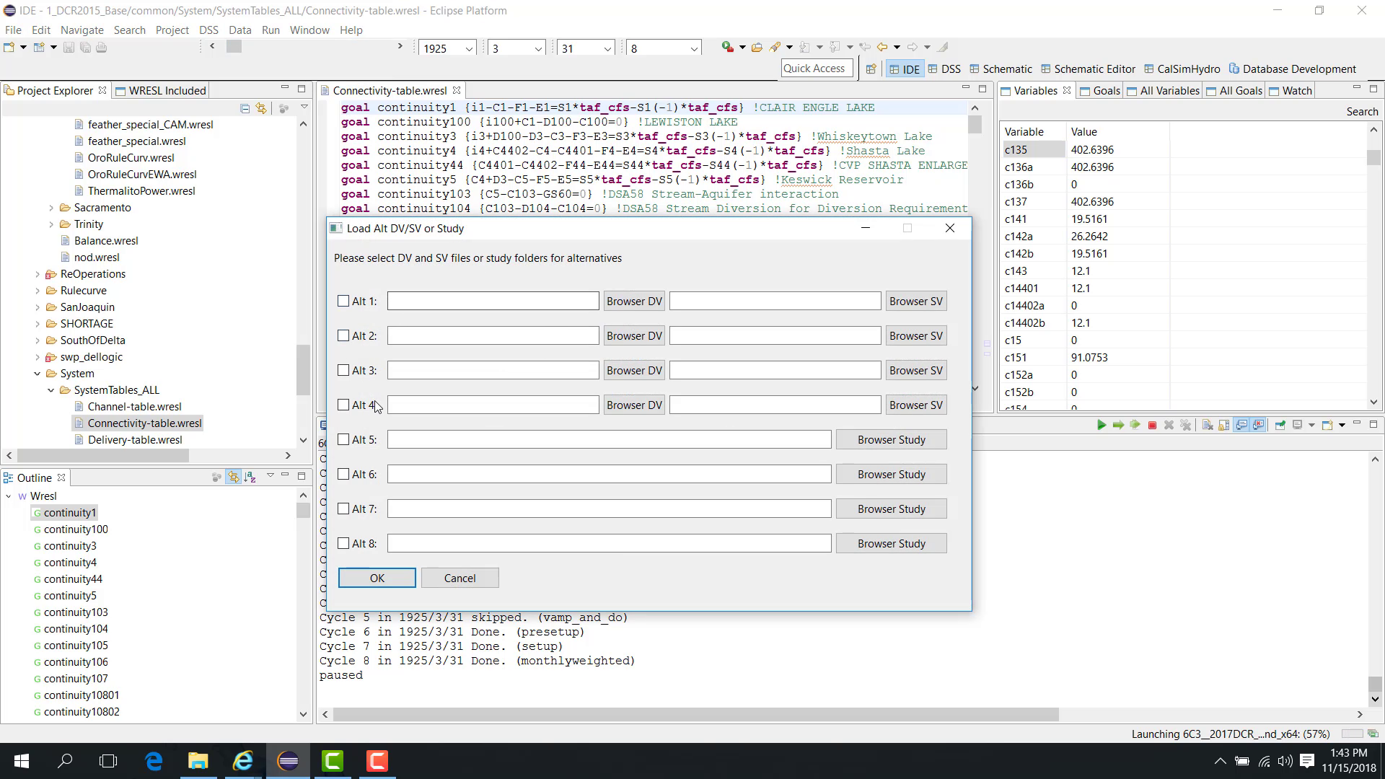The image size is (1385, 779).
Task: Expand the ReOperations folder
Action: pyautogui.click(x=38, y=274)
